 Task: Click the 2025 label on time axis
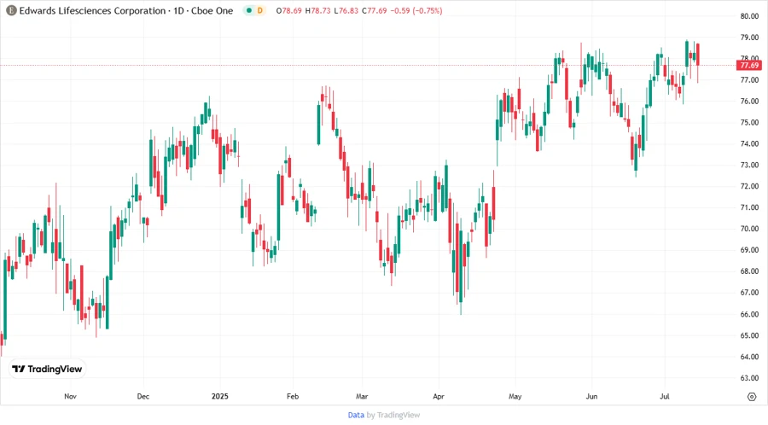coord(220,397)
